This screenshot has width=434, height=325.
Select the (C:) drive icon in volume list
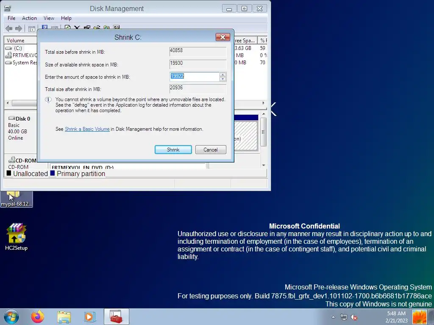[x=8, y=48]
